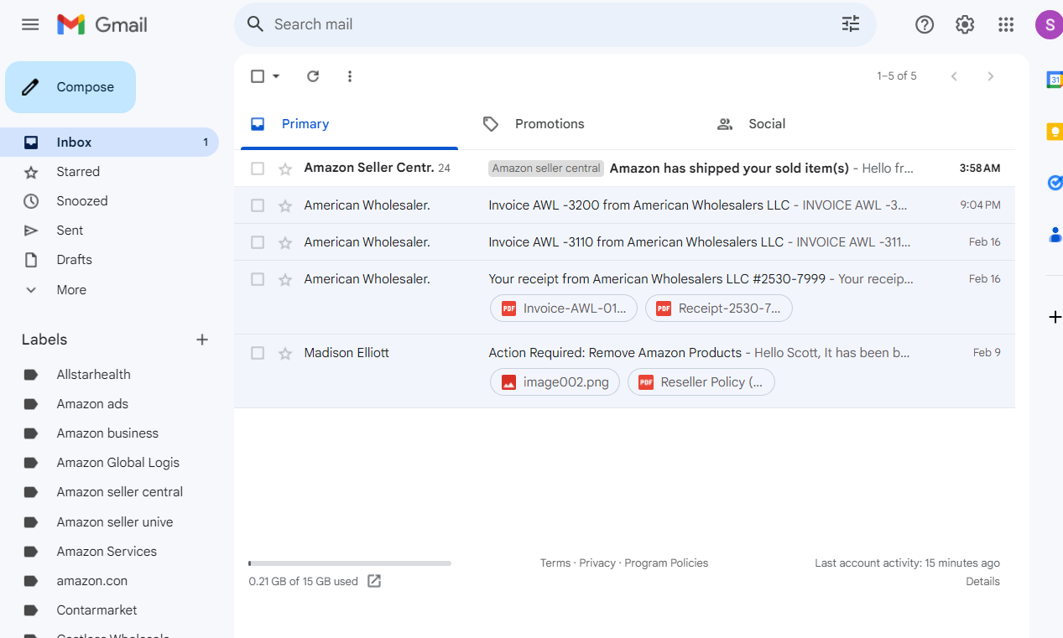Open image002.png attachment
Image resolution: width=1063 pixels, height=638 pixels.
pos(555,382)
